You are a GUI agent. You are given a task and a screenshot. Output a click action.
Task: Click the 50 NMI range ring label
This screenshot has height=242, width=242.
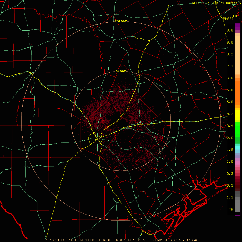coord(121,71)
